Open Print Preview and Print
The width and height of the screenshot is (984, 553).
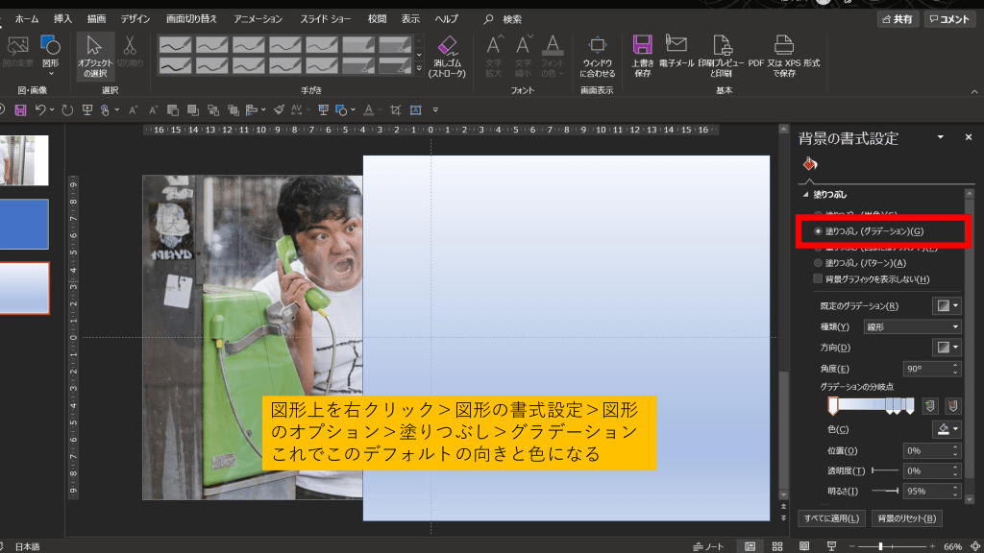[722, 54]
